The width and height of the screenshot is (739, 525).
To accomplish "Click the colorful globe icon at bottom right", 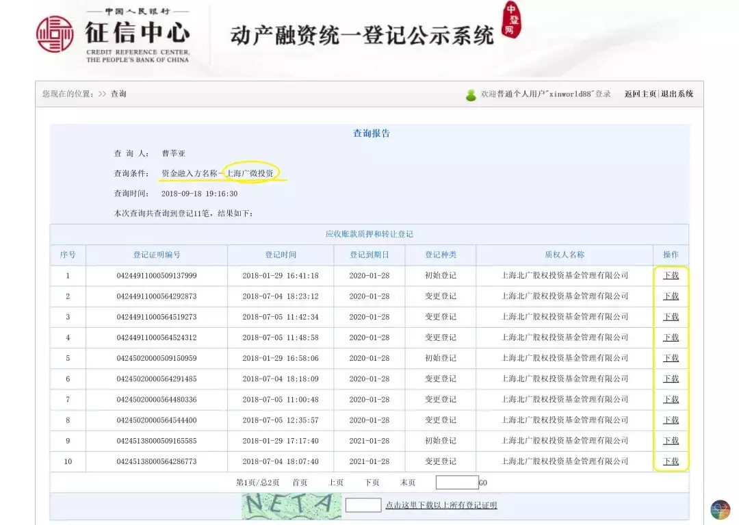I will [719, 509].
